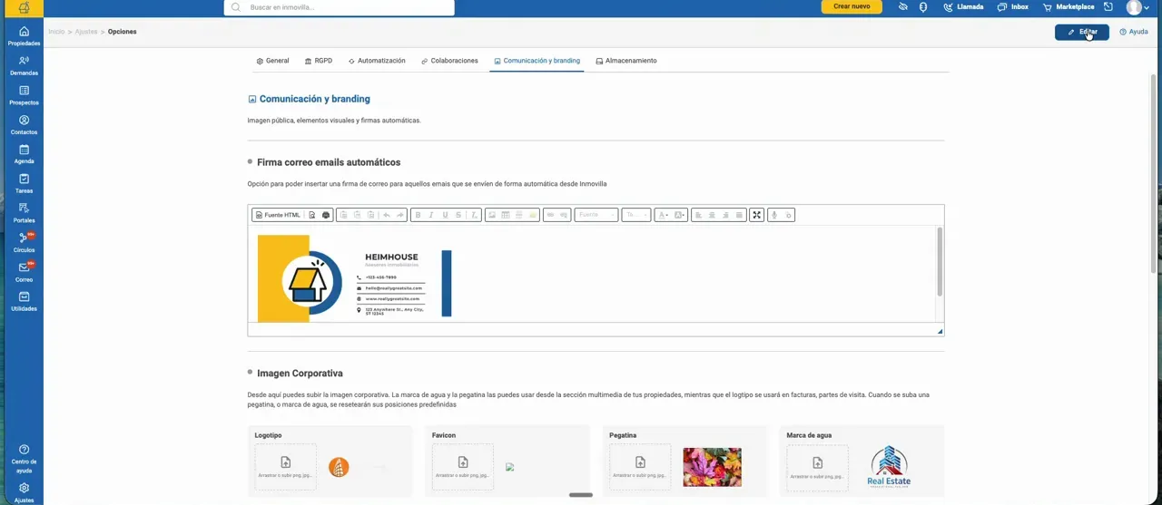Click Llamada in the header
The height and width of the screenshot is (505, 1162).
pos(963,6)
